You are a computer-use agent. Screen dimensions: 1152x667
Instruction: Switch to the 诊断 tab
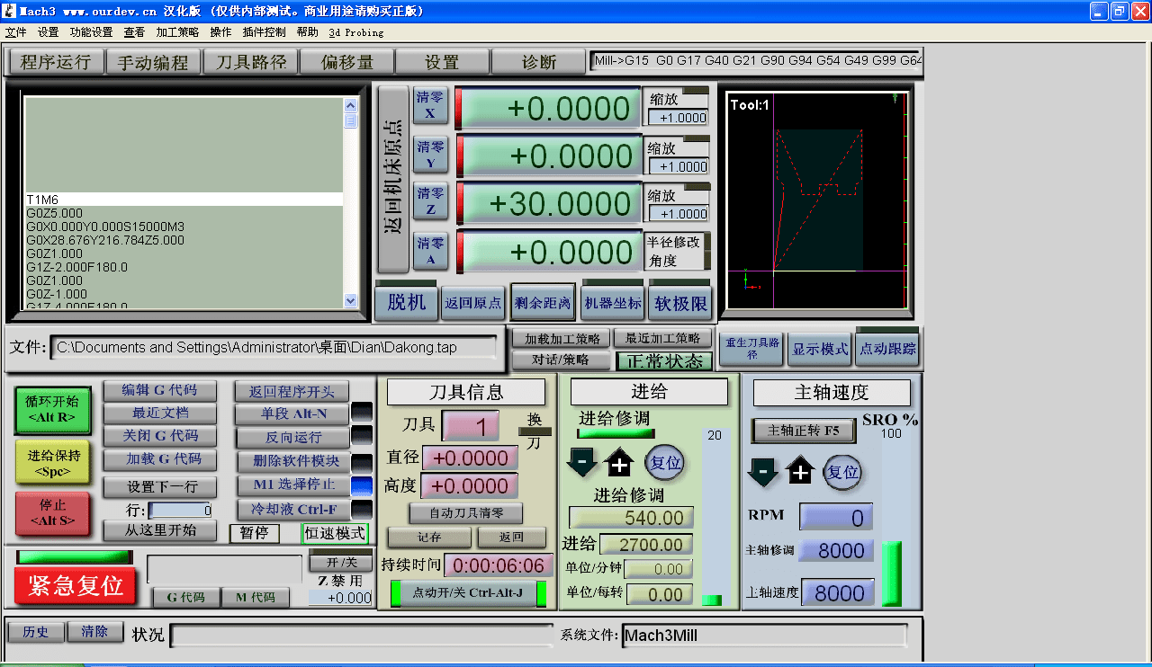click(539, 62)
